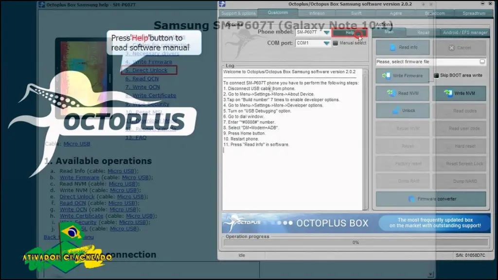Image resolution: width=498 pixels, height=280 pixels.
Task: Click the S/N: 01058D7C status bar entry
Action: (470, 255)
